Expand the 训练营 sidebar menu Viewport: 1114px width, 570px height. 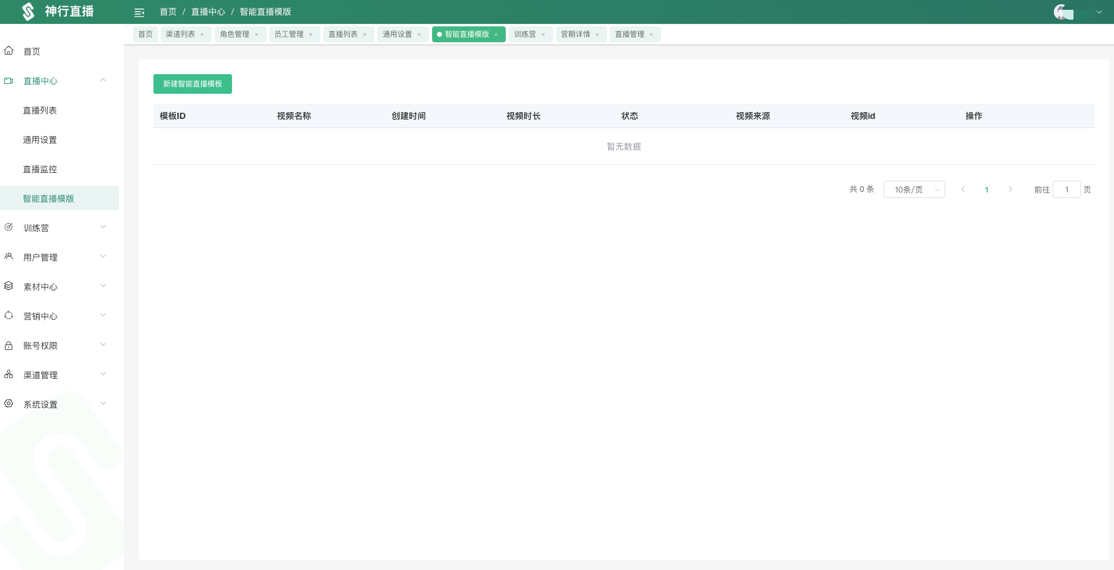[x=103, y=227]
